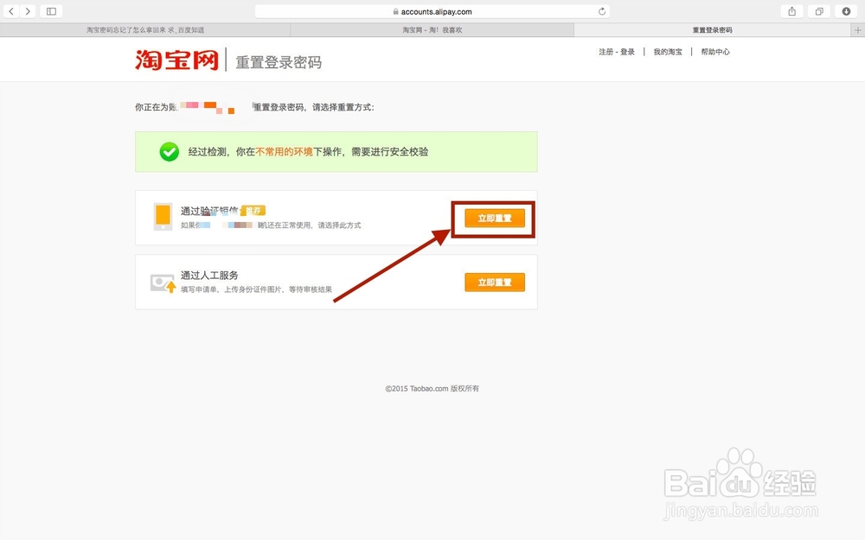Click 立即重置 for the manual service option
Viewport: 865px width, 540px height.
[x=494, y=282]
